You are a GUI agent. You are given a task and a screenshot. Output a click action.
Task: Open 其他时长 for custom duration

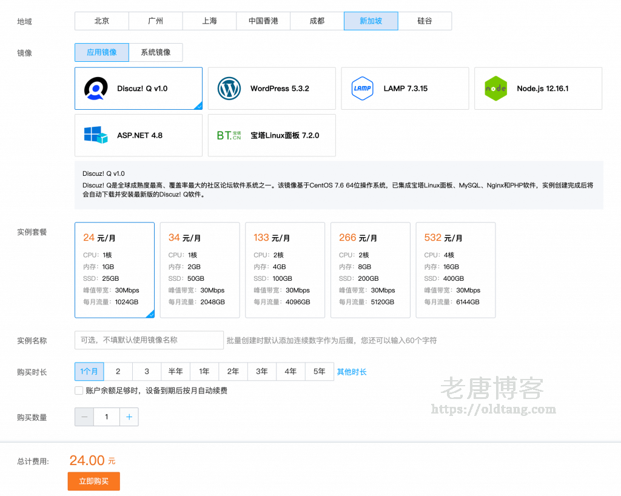[352, 371]
